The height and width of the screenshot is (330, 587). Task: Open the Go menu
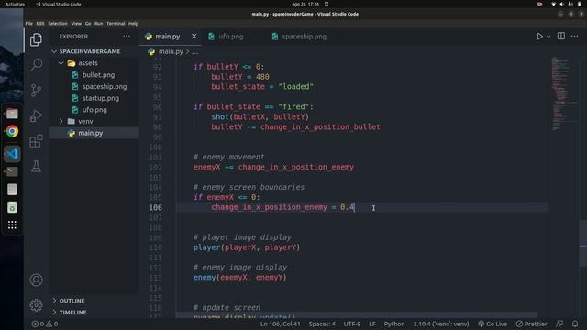point(88,23)
